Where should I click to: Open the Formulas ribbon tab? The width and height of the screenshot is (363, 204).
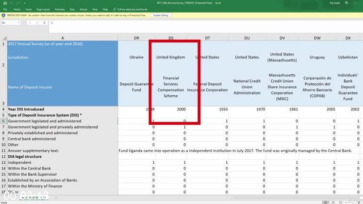pyautogui.click(x=60, y=10)
